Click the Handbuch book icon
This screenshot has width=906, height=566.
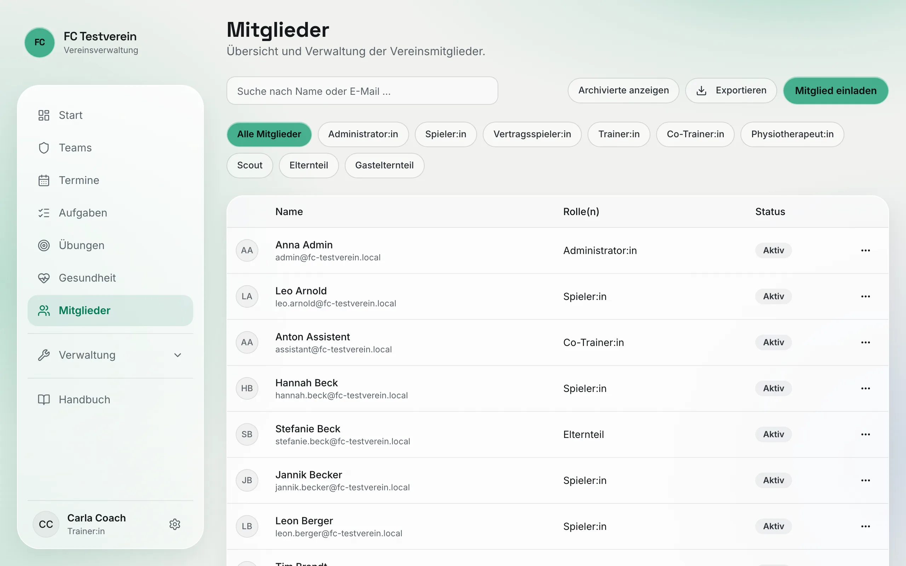pos(44,400)
